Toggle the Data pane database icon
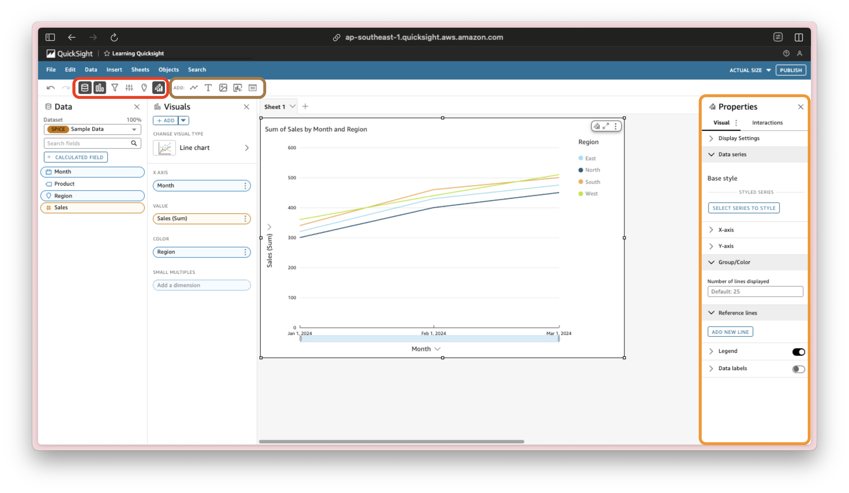Screen dimensions: 849x493 click(85, 88)
